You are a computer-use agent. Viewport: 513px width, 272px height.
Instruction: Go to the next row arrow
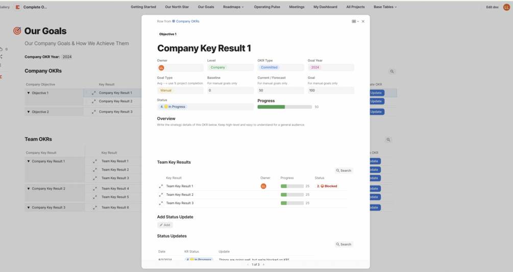[264, 264]
